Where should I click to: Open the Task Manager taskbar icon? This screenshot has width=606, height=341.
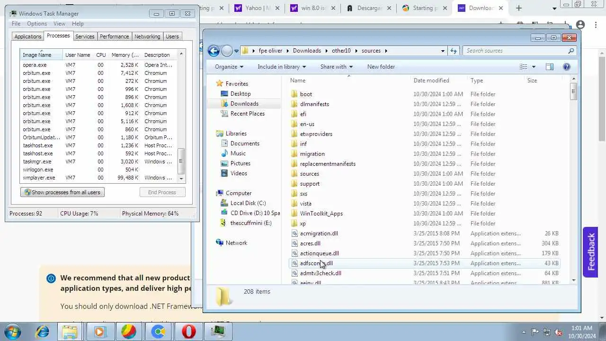click(x=218, y=332)
